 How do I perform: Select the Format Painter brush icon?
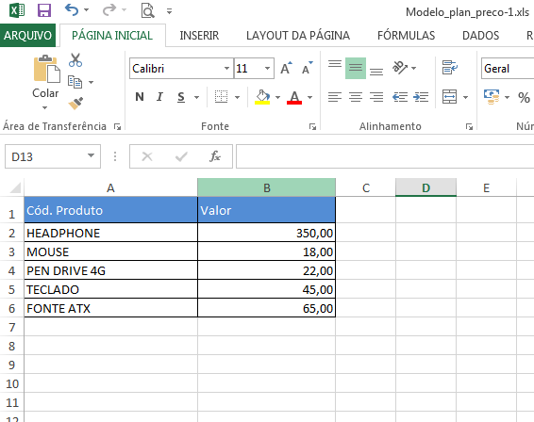click(75, 104)
